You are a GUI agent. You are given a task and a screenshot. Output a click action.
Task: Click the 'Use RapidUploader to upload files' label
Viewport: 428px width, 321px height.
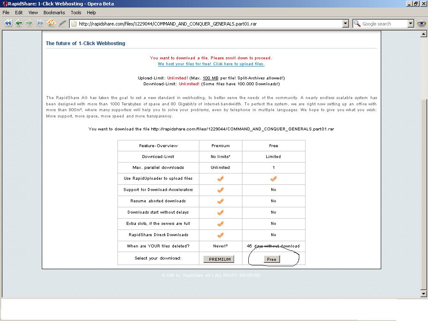click(x=158, y=178)
